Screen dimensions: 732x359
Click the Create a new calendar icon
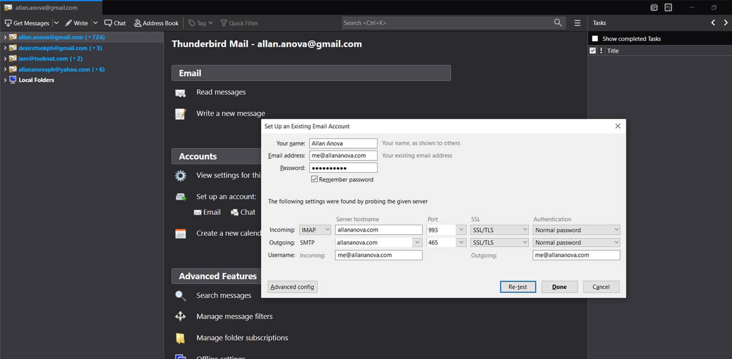(180, 234)
